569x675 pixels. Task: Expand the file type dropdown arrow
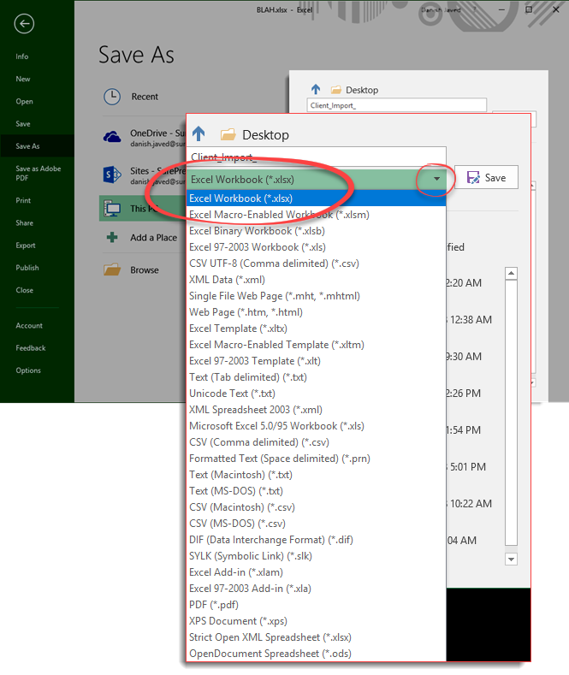point(437,179)
